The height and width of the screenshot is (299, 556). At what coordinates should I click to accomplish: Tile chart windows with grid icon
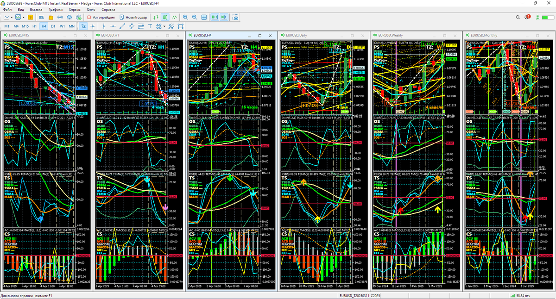204,17
